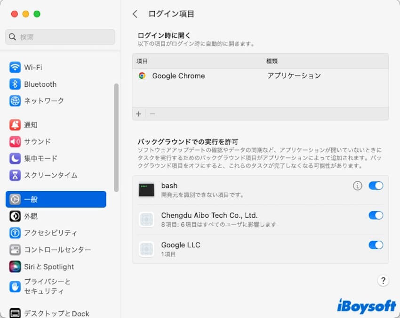
Task: Click the speaker icon for サウンド
Action: pyautogui.click(x=15, y=141)
